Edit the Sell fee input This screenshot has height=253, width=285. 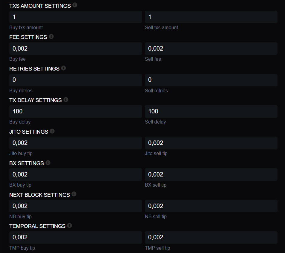pyautogui.click(x=211, y=49)
